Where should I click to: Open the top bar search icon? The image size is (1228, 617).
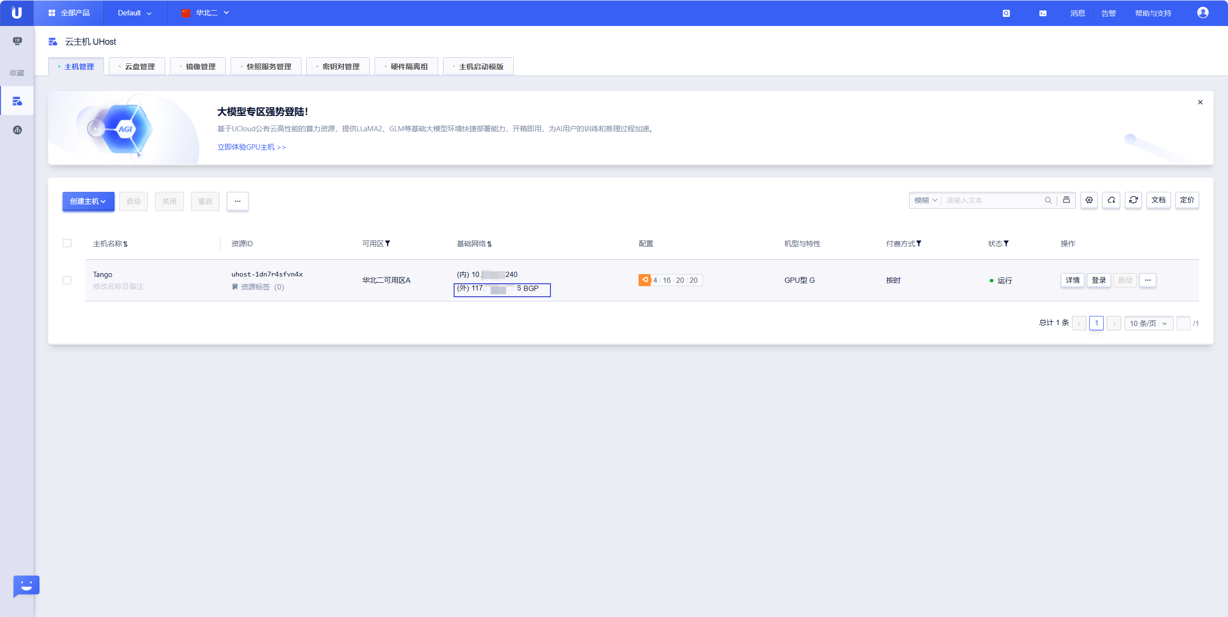point(1006,13)
